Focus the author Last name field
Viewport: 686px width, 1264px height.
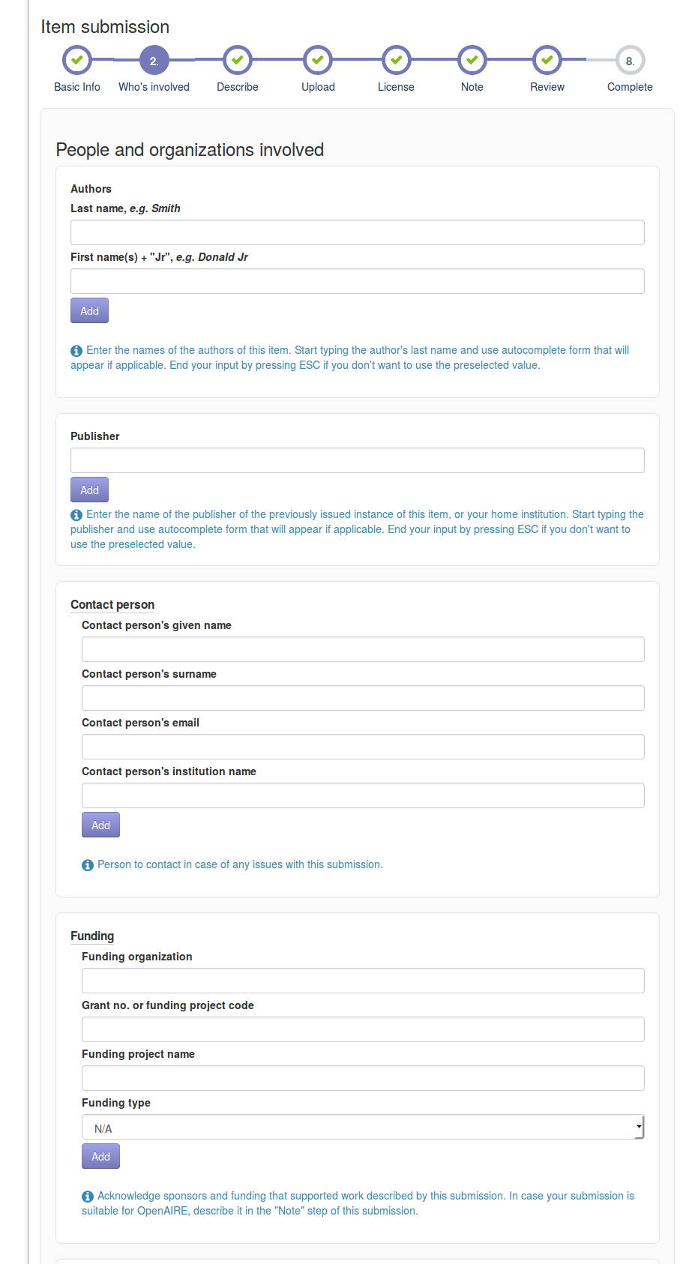click(x=357, y=232)
